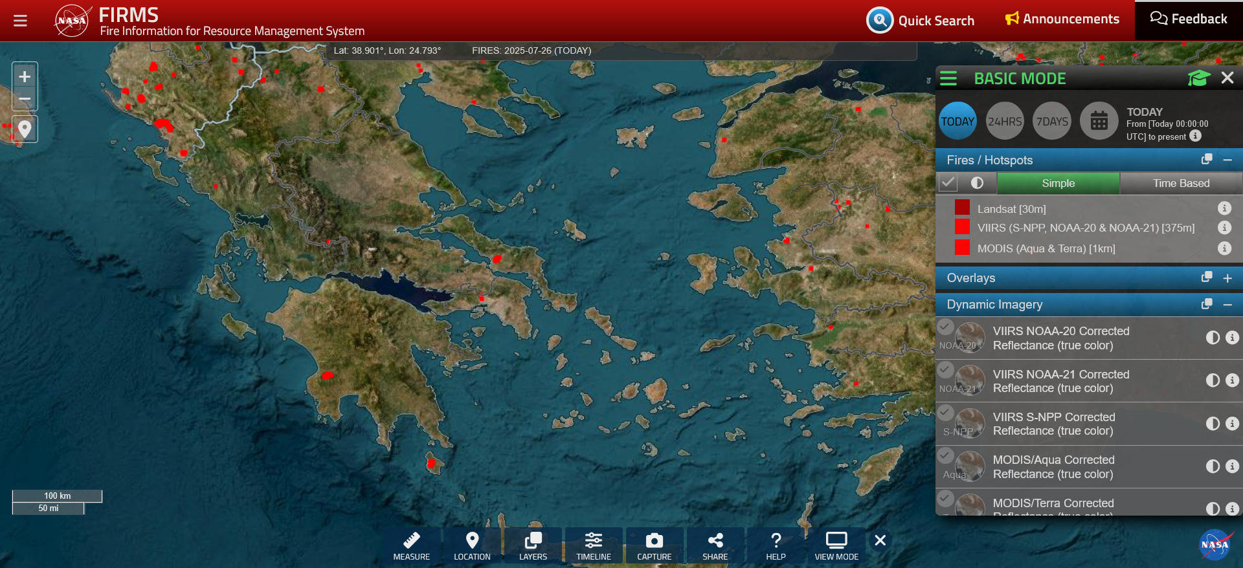Viewport: 1243px width, 568px height.
Task: Open Quick Search
Action: click(921, 21)
